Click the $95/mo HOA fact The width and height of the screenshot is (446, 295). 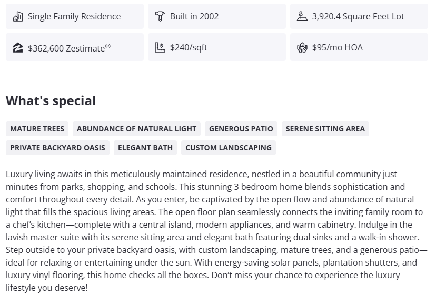(x=337, y=47)
